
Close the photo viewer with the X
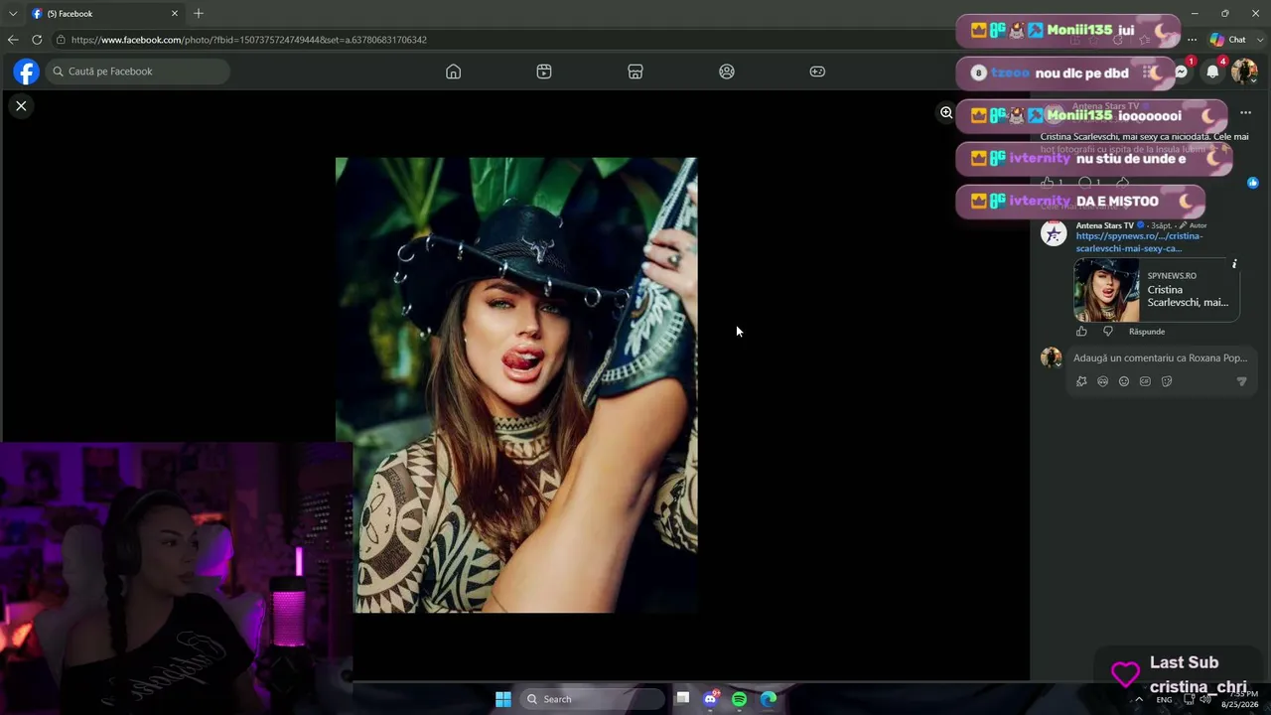(x=21, y=105)
